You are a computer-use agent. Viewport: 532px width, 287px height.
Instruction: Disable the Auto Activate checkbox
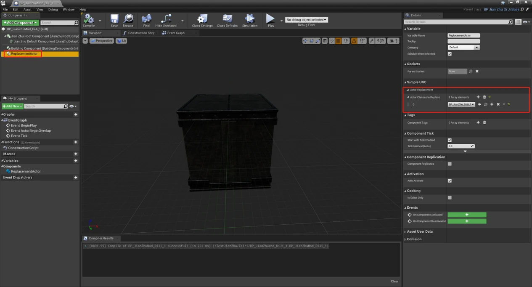[x=449, y=181]
